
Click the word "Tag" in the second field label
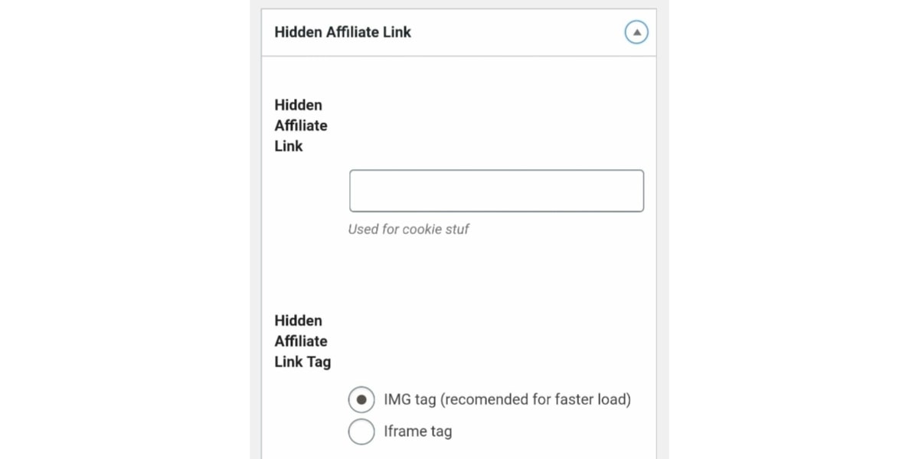tap(319, 362)
